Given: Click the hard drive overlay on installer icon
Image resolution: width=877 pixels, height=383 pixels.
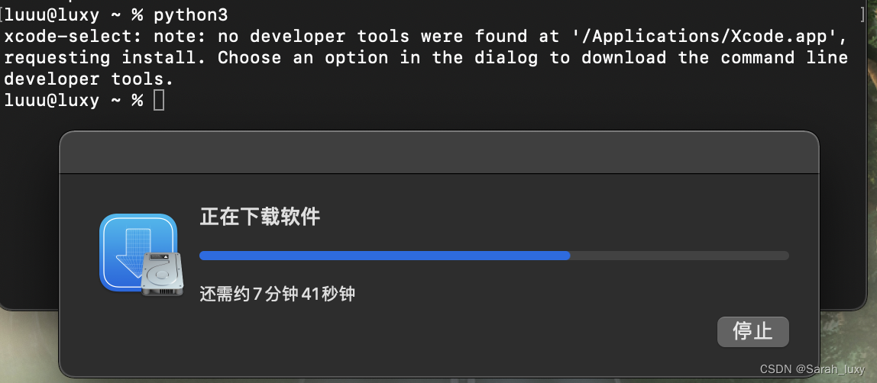Looking at the screenshot, I should click(x=162, y=274).
